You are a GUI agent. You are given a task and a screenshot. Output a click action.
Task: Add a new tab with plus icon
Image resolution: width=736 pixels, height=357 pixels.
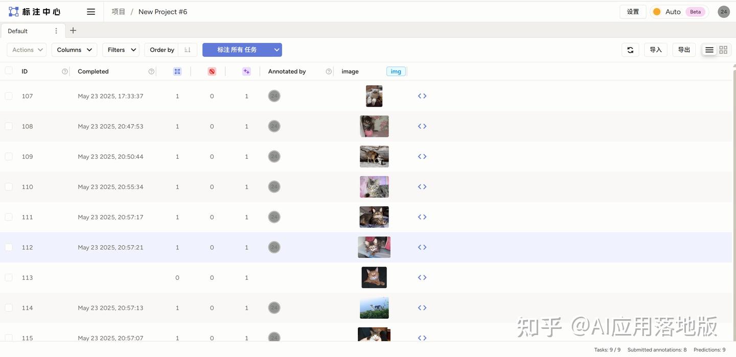[x=73, y=31]
